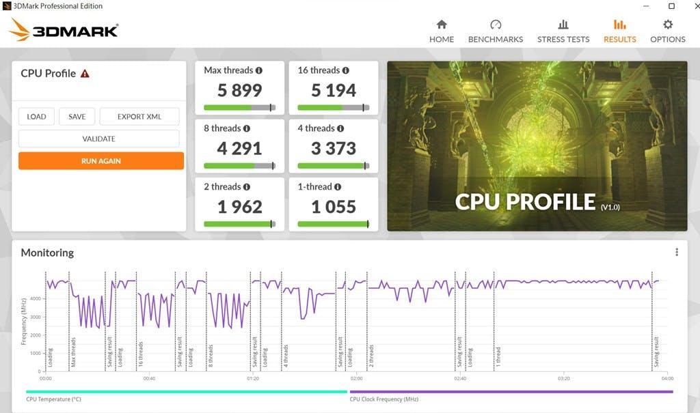This screenshot has height=413, width=700.
Task: Click the 8 threads info icon
Action: click(246, 128)
